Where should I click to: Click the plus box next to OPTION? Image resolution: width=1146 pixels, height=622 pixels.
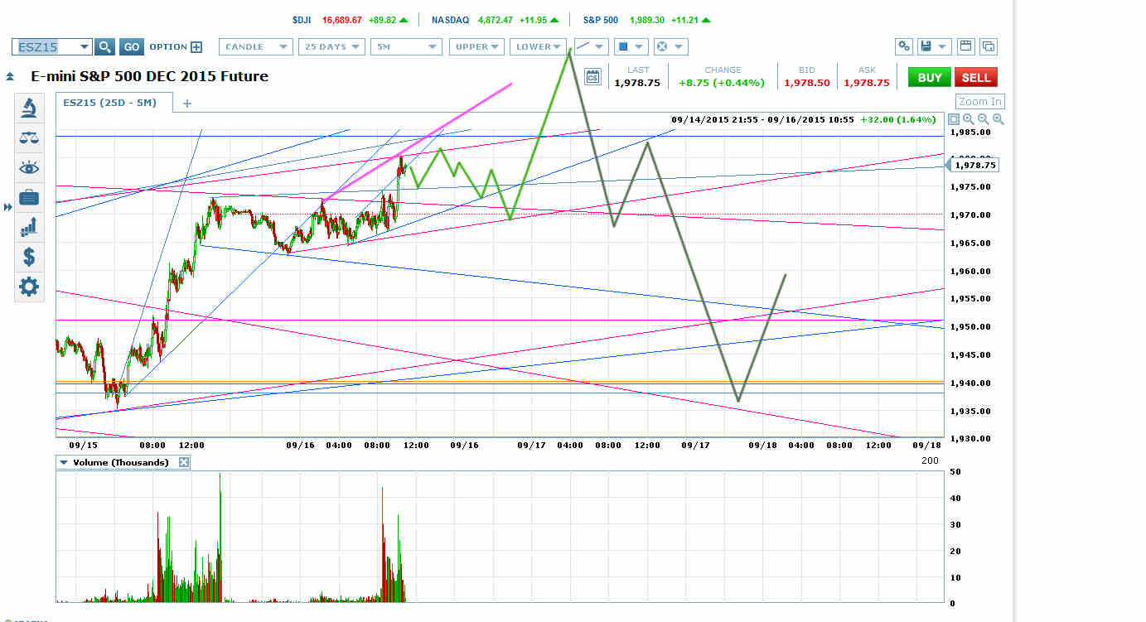click(196, 47)
